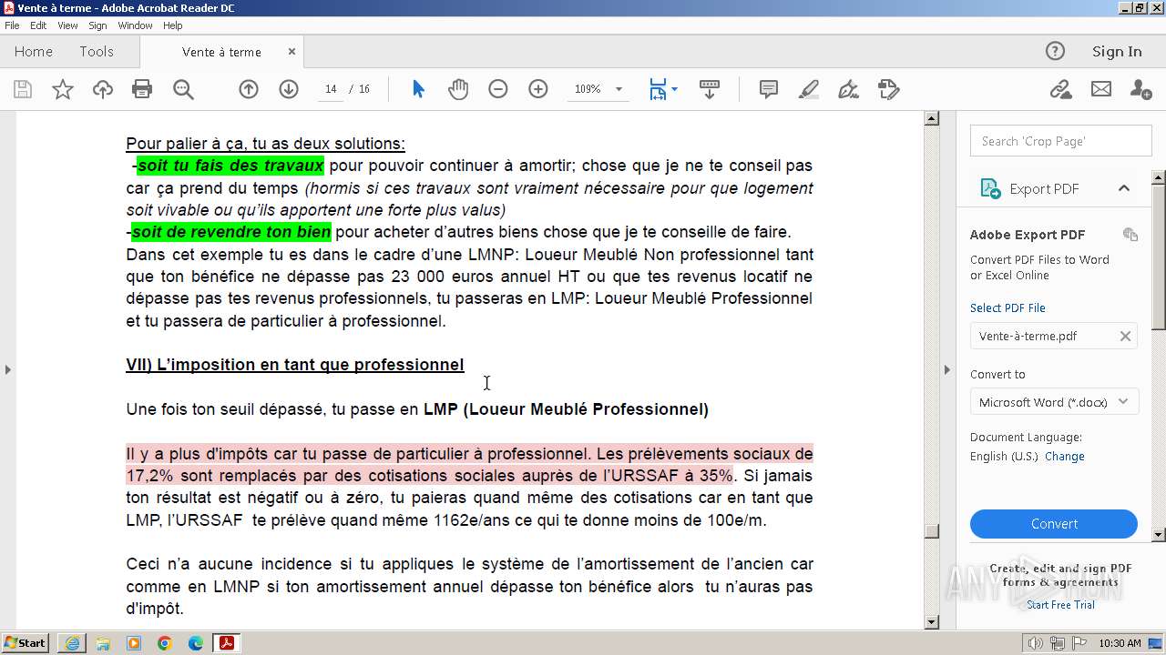Open the Edit menu

tap(38, 25)
